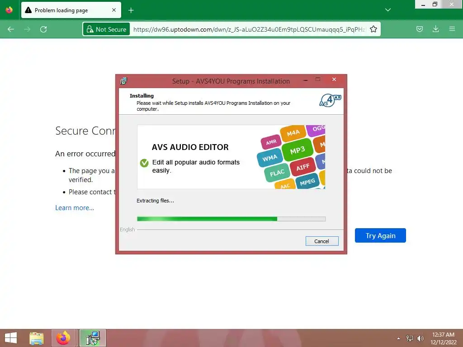The image size is (463, 347).
Task: Minimize the Firefox window
Action: (x=423, y=5)
